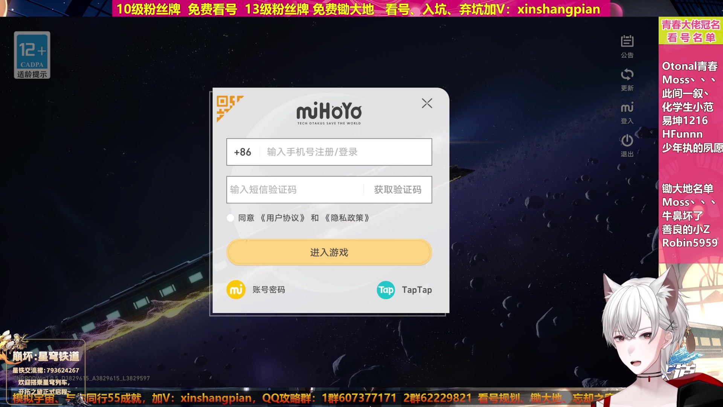Switch to QR code login

click(229, 108)
